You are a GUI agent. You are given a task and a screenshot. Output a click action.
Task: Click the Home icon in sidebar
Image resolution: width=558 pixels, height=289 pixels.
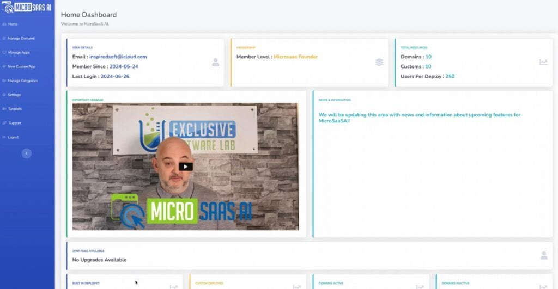coord(4,24)
